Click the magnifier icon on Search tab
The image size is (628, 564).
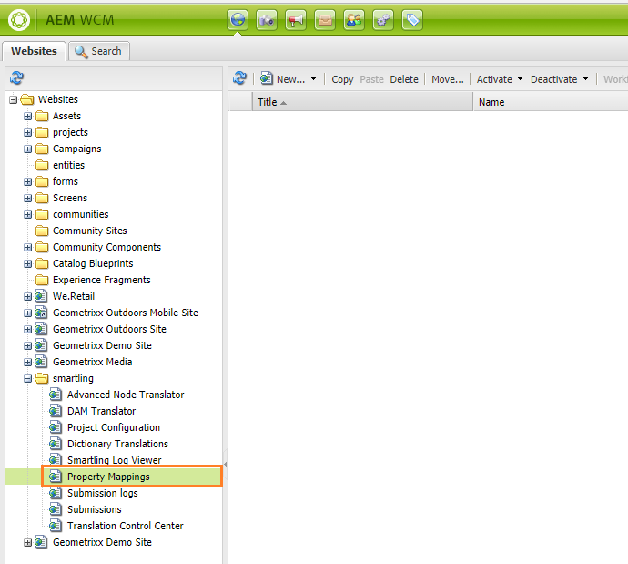[81, 52]
